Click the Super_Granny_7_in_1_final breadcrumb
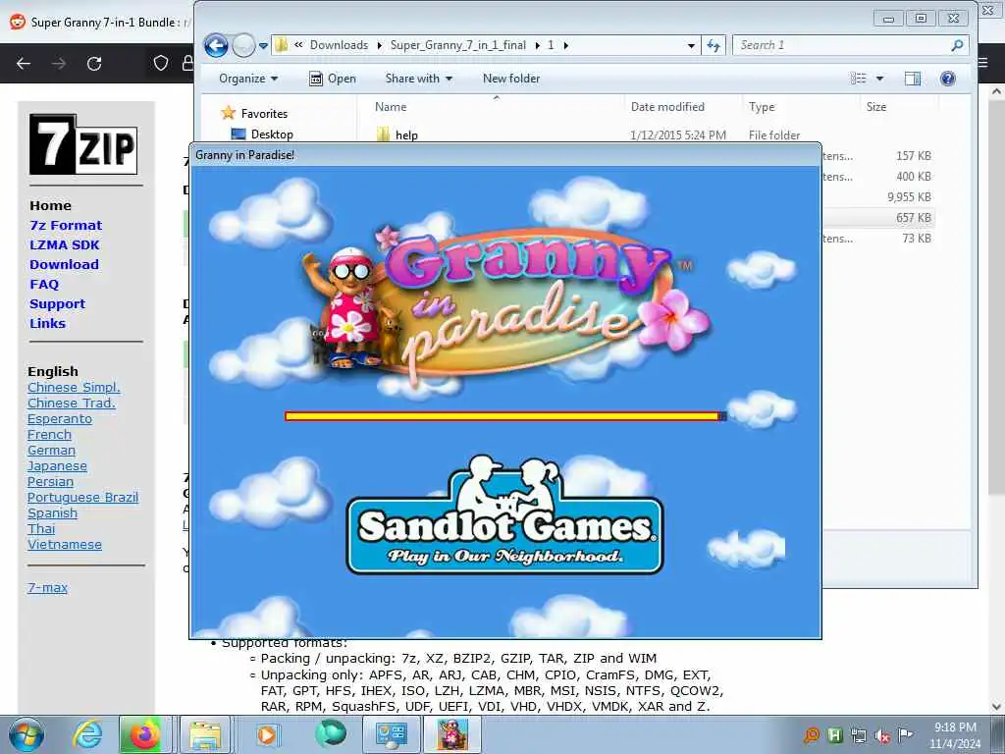The width and height of the screenshot is (1005, 754). pyautogui.click(x=457, y=45)
